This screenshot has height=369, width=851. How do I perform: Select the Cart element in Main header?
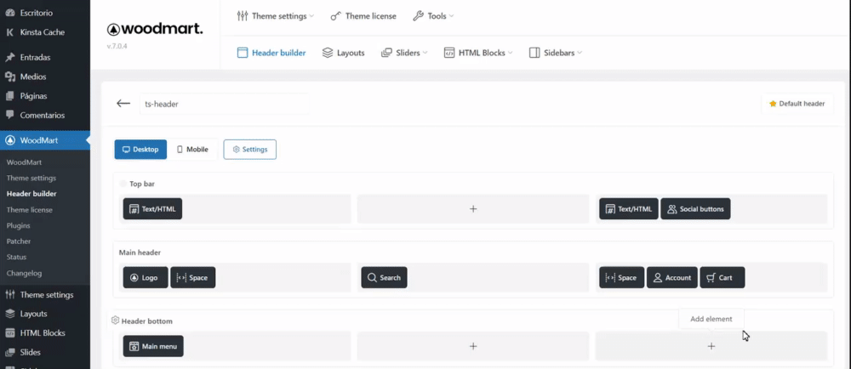pyautogui.click(x=722, y=277)
